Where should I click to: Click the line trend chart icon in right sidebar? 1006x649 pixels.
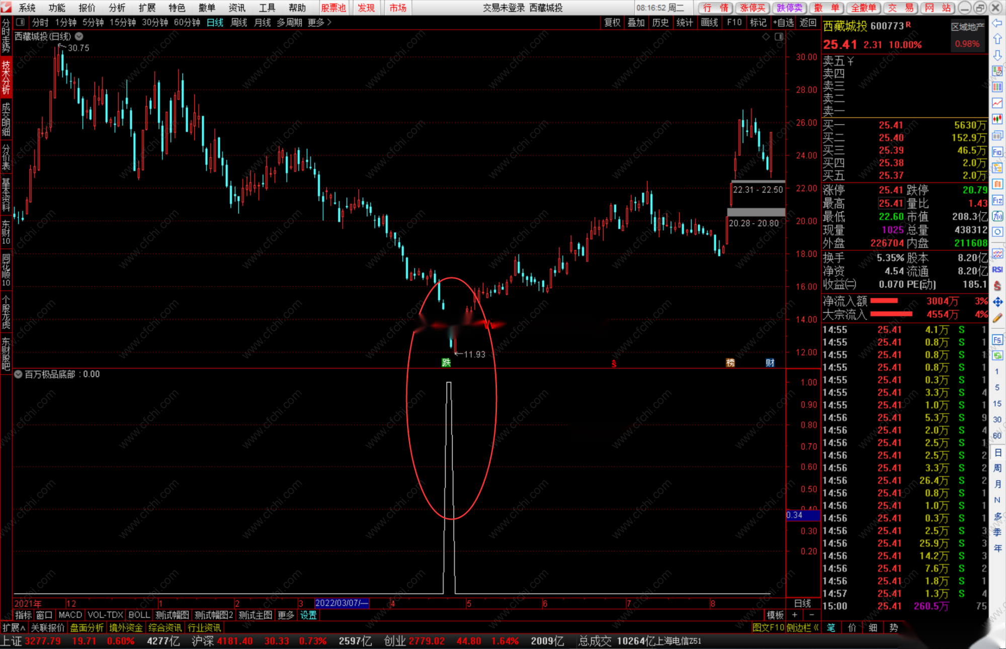click(997, 103)
